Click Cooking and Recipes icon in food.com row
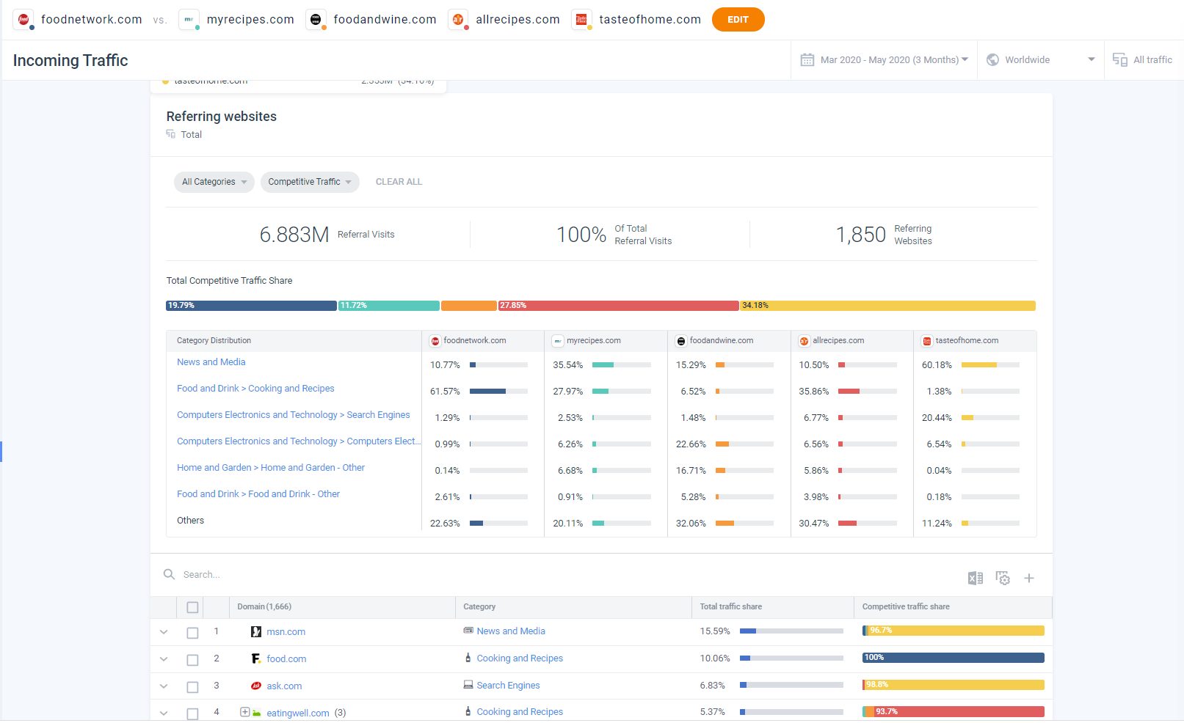This screenshot has height=723, width=1184. (468, 658)
